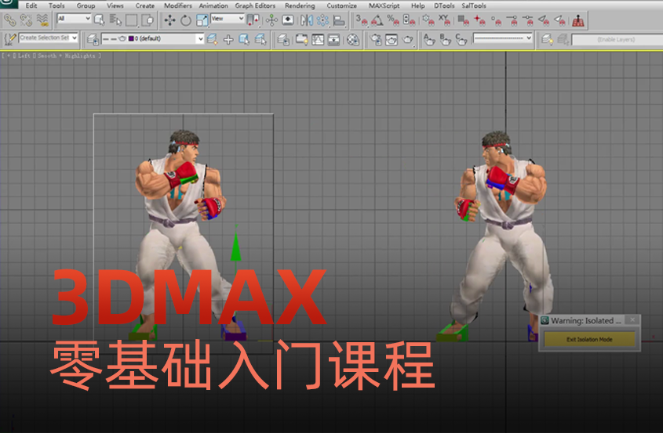
Task: Choose the Select Object arrow tool
Action: (x=100, y=20)
